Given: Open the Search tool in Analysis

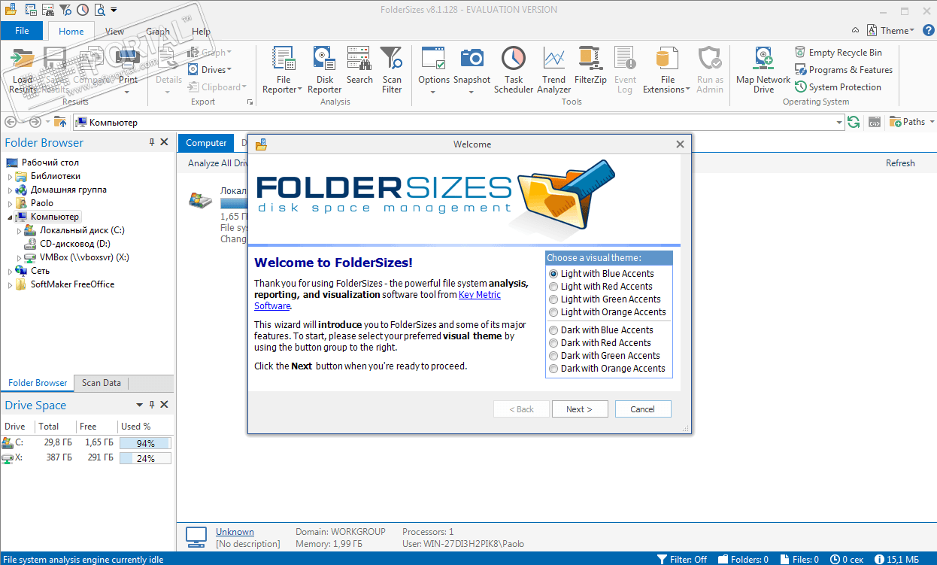Looking at the screenshot, I should point(359,66).
